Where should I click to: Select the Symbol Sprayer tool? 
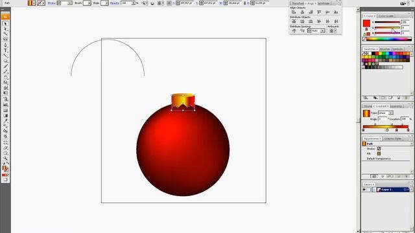(x=5, y=99)
